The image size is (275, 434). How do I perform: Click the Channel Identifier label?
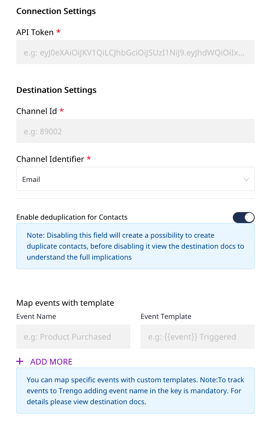50,159
